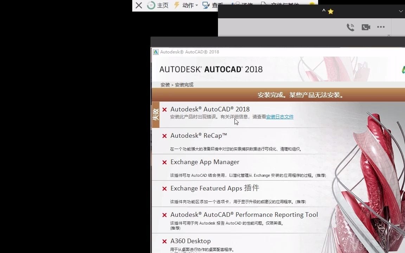Image resolution: width=405 pixels, height=253 pixels.
Task: Click the red X beside Autodesk ReCap
Action: (x=164, y=136)
